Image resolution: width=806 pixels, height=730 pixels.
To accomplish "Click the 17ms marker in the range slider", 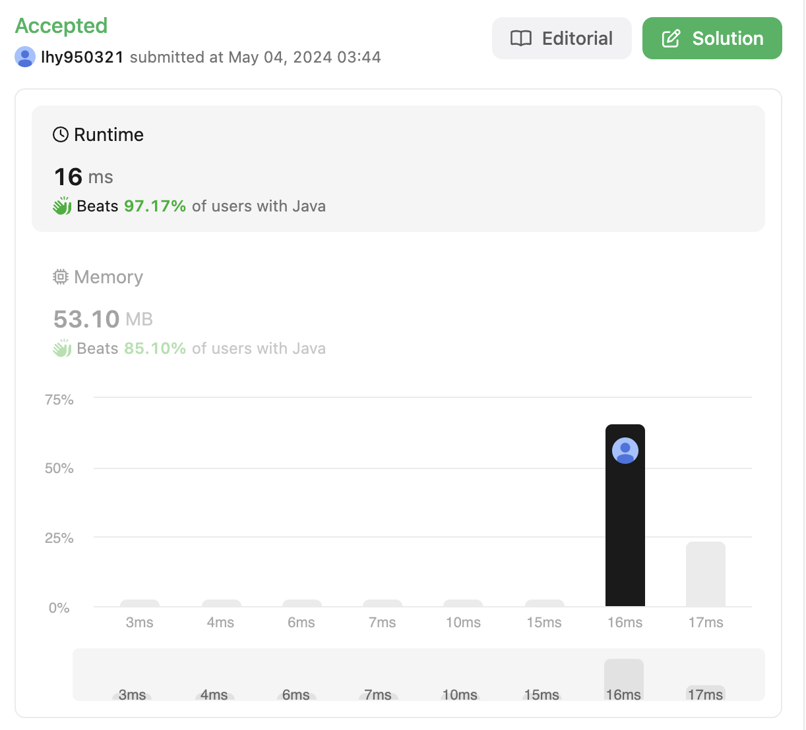I will [x=706, y=694].
